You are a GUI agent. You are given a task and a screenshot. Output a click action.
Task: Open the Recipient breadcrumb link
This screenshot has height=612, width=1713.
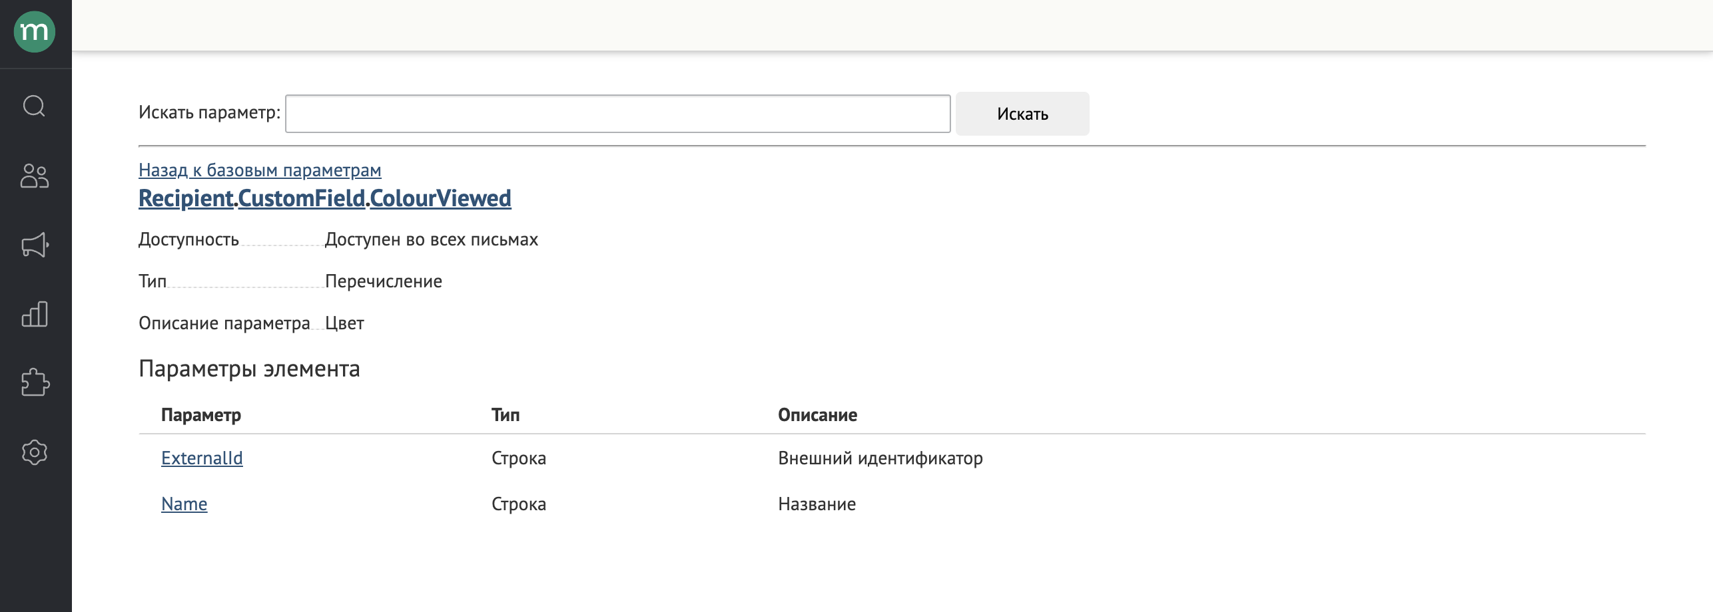(186, 198)
